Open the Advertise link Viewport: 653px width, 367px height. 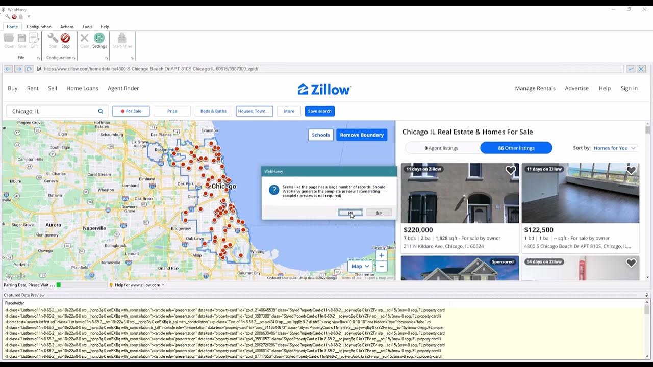576,88
